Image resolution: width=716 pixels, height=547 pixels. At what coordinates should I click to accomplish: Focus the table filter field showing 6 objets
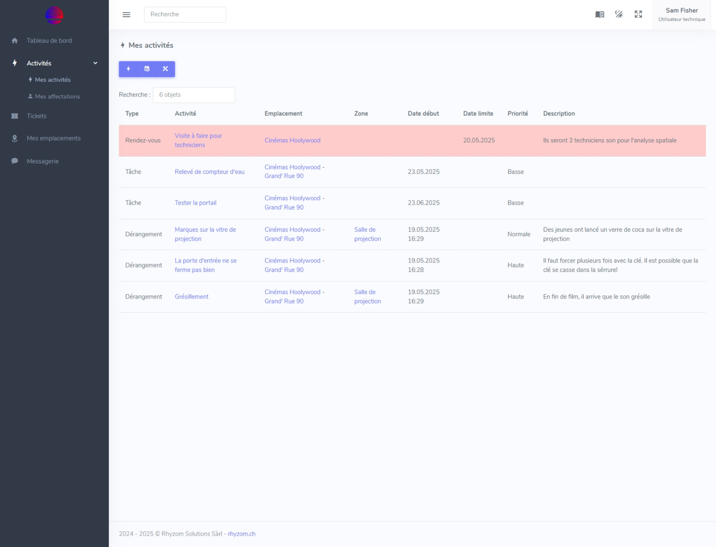(x=194, y=95)
